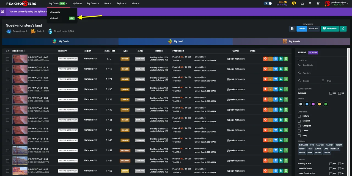352x176 pixels.
Task: Click the Territory filter field
Action: tap(321, 73)
